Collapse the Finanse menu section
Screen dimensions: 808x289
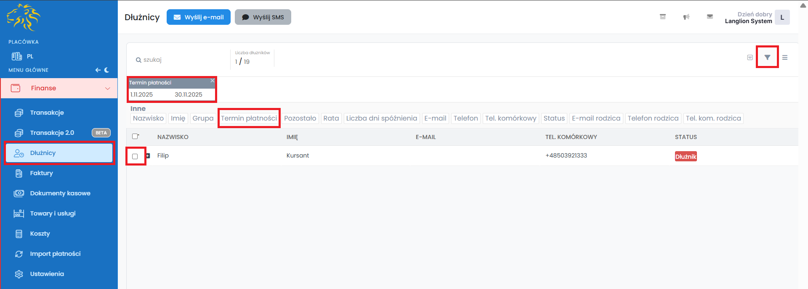tap(107, 88)
